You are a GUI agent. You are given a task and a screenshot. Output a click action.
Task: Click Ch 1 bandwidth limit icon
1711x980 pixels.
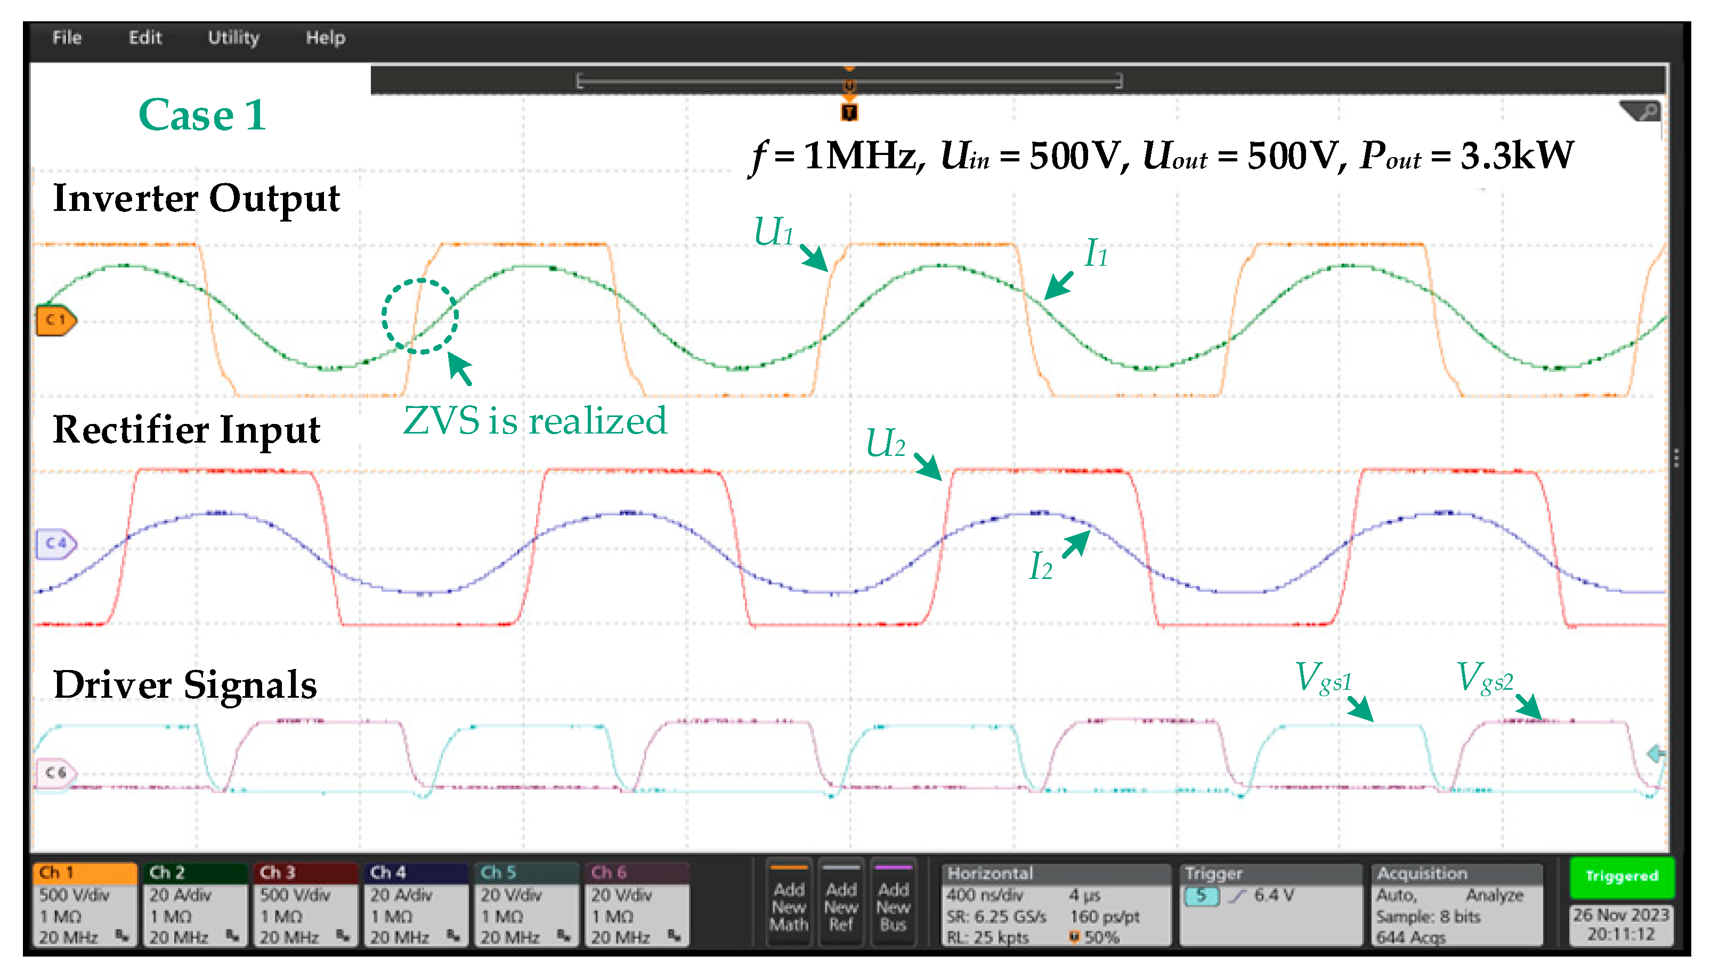pyautogui.click(x=122, y=936)
